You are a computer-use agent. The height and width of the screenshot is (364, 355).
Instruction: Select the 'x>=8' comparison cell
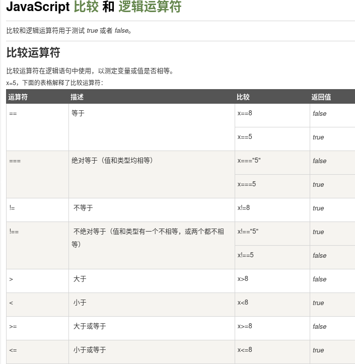pos(272,328)
